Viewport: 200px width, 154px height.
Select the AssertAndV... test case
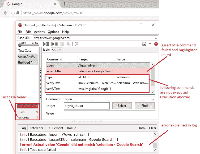pyautogui.click(x=27, y=57)
